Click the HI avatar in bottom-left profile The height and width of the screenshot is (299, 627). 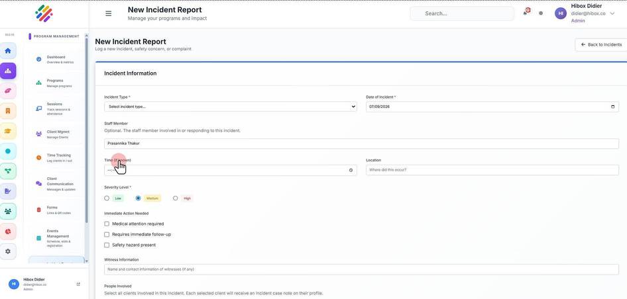point(14,284)
